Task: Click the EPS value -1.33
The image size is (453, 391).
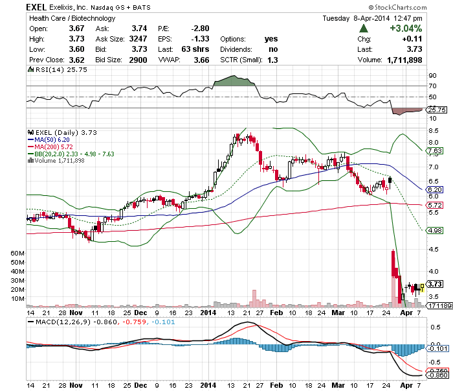Action: [x=200, y=39]
